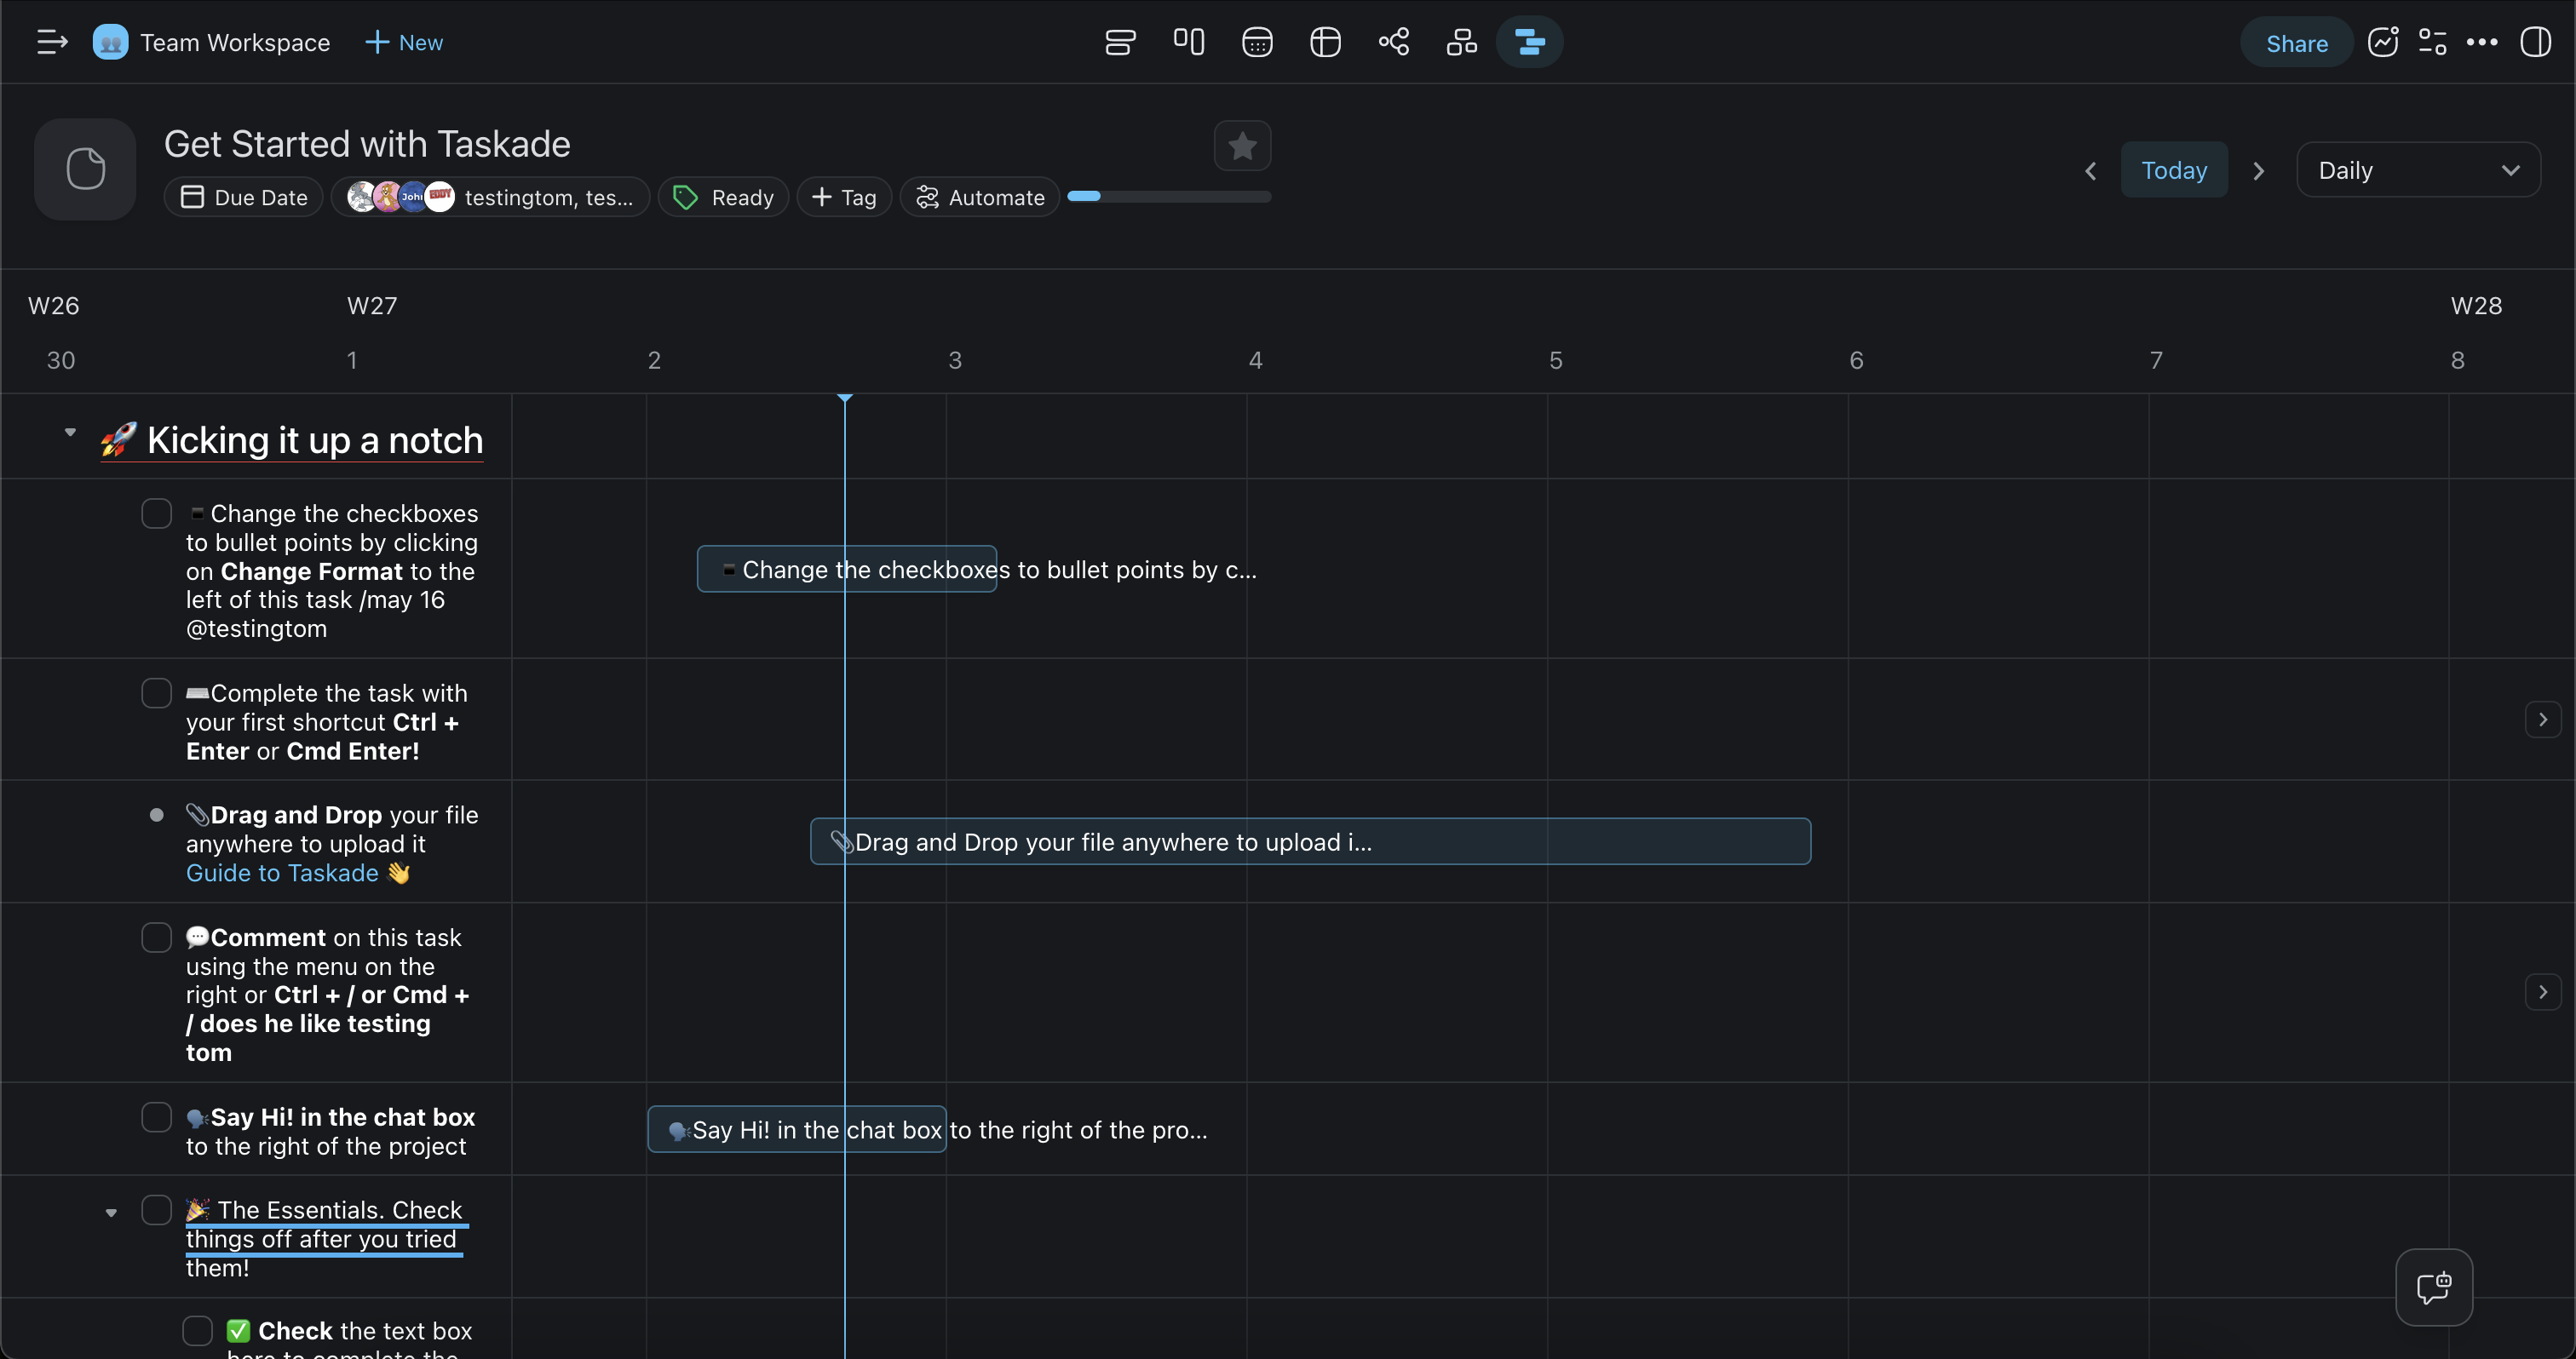This screenshot has height=1359, width=2576.
Task: Open the Guide to Taskade link
Action: click(282, 872)
